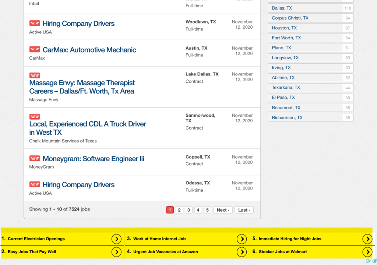This screenshot has height=265, width=377.
Task: Open ad link Stocker Jobs at Walmart
Action: pos(283,252)
